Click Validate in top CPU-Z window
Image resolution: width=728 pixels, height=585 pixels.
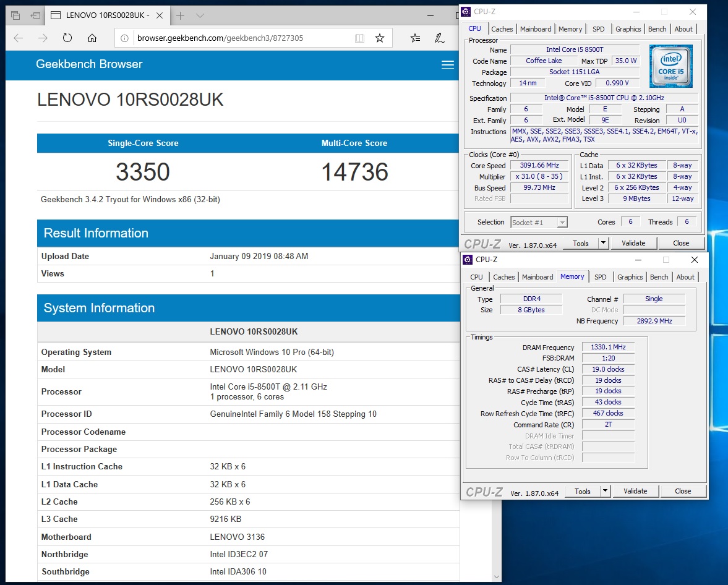point(633,243)
